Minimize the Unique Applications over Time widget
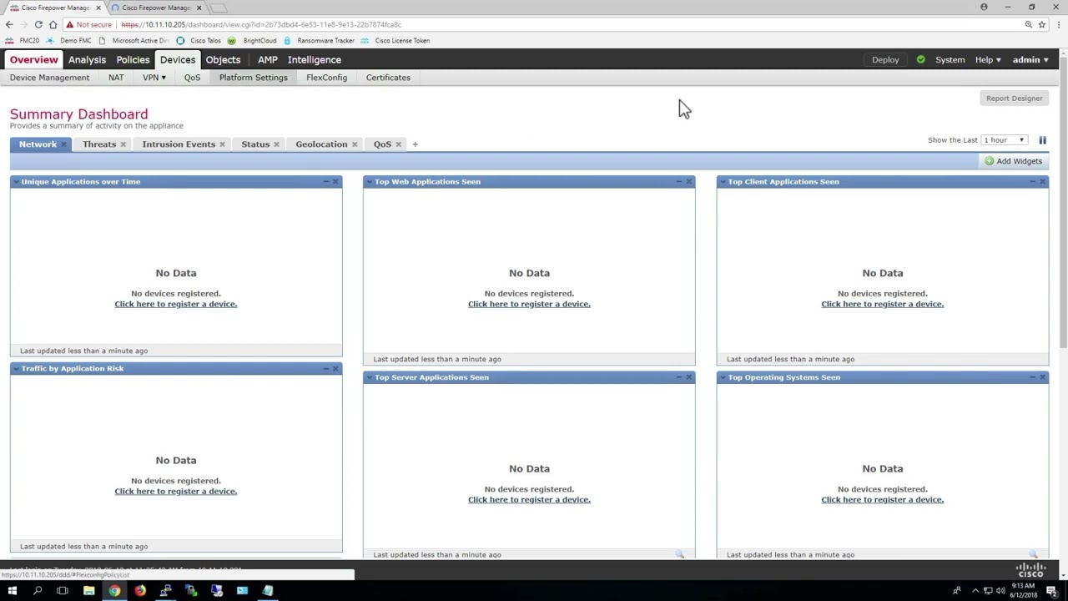The width and height of the screenshot is (1068, 601). click(326, 182)
